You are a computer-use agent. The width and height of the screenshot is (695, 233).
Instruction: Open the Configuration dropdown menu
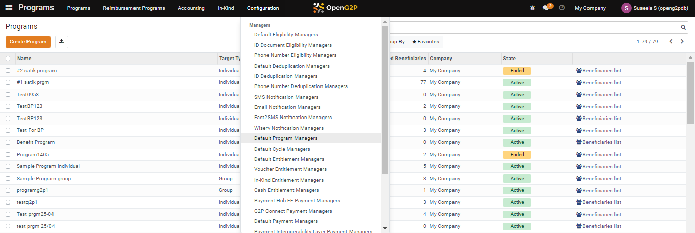pyautogui.click(x=263, y=8)
